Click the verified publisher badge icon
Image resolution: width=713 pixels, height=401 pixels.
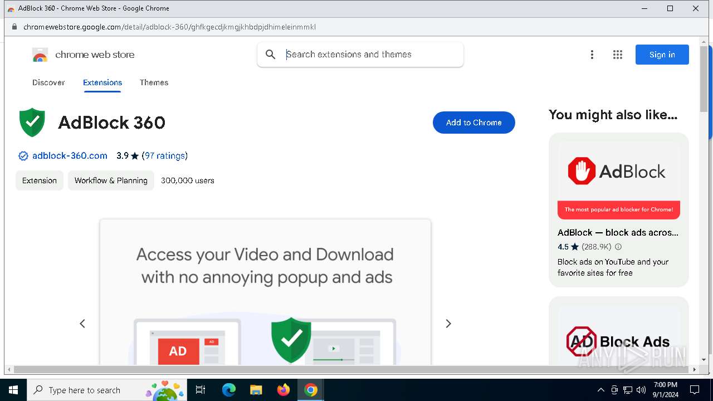coord(23,156)
